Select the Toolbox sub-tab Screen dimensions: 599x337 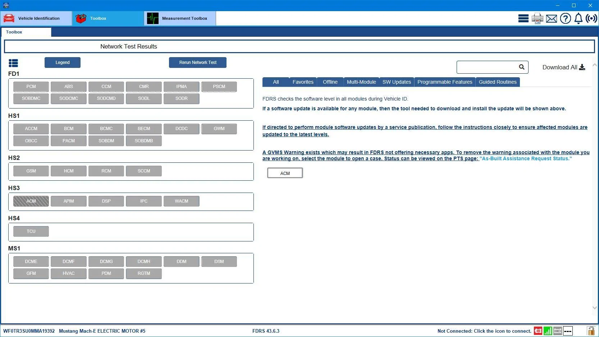(x=26, y=32)
